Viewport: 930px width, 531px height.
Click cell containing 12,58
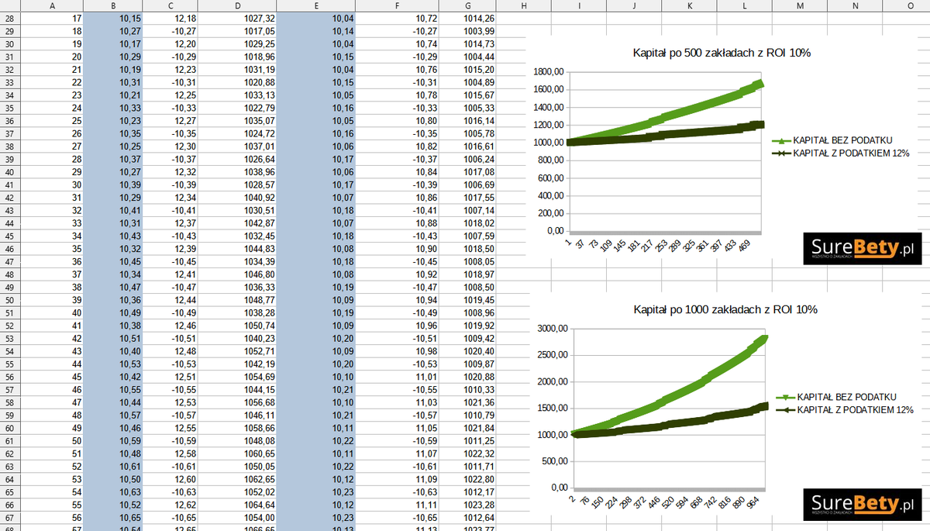tap(171, 453)
